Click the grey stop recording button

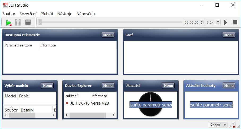pos(28,23)
